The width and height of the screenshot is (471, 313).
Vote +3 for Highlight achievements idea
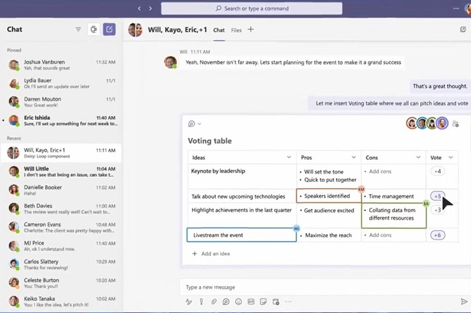click(x=438, y=210)
